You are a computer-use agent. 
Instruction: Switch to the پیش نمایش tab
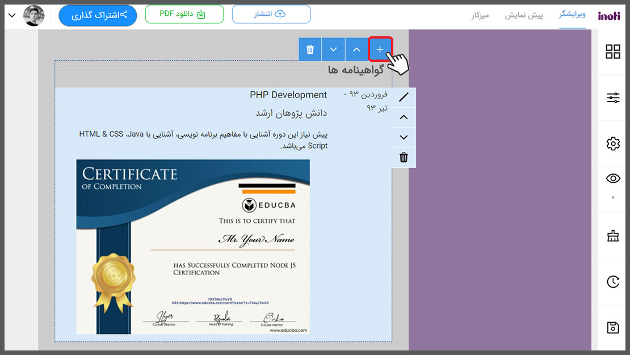(x=524, y=15)
